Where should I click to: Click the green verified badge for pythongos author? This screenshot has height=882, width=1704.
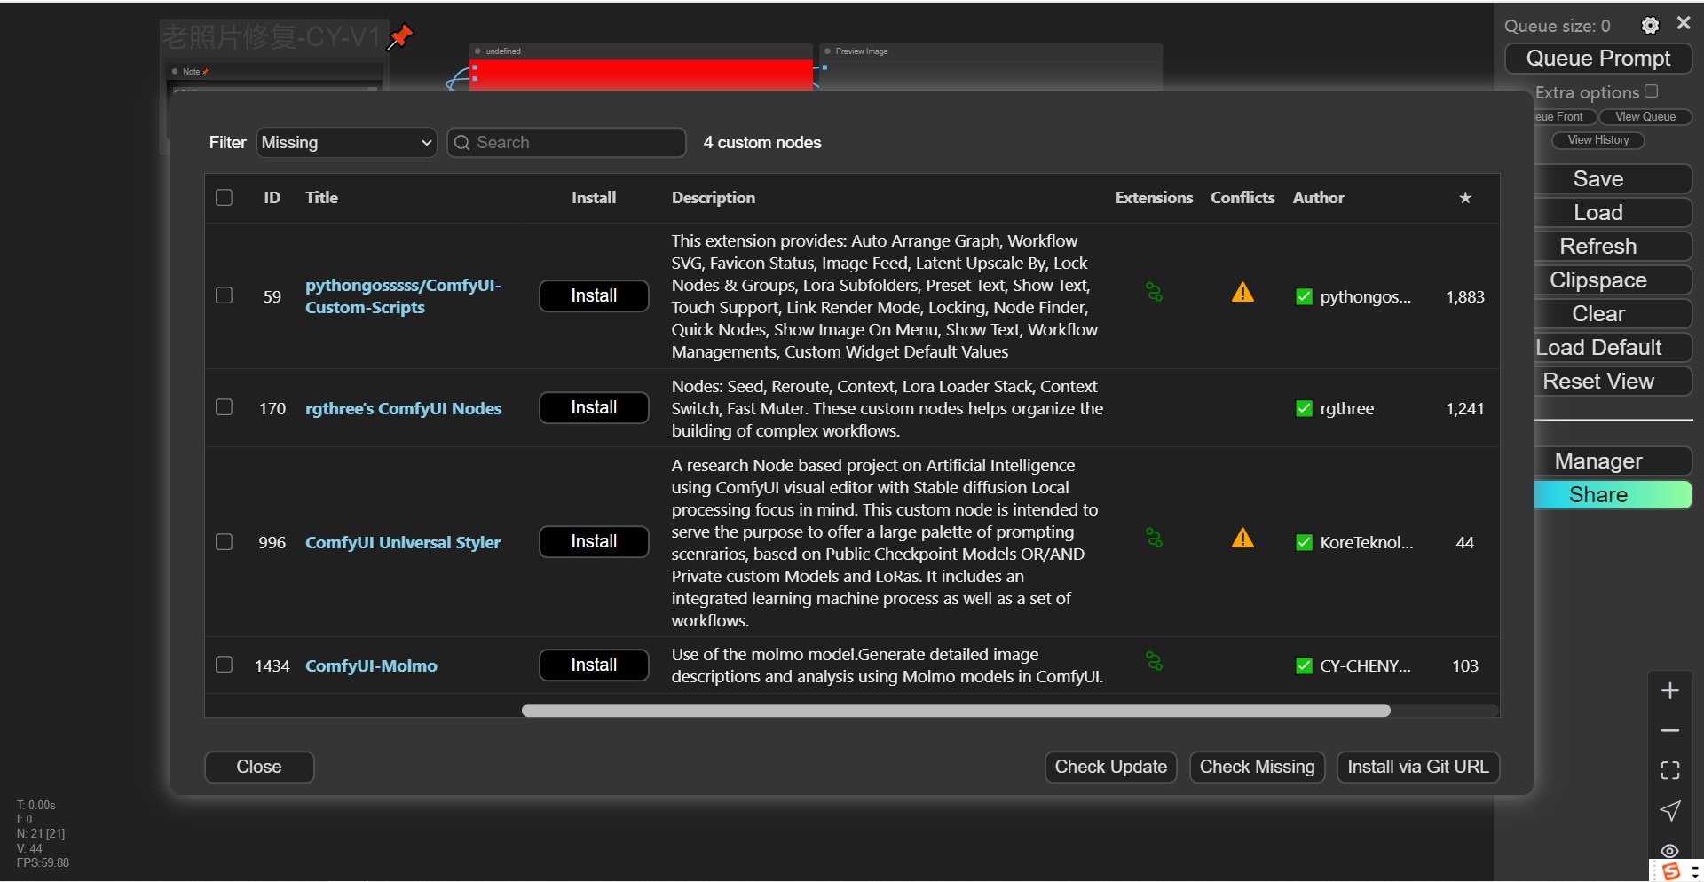coord(1304,297)
